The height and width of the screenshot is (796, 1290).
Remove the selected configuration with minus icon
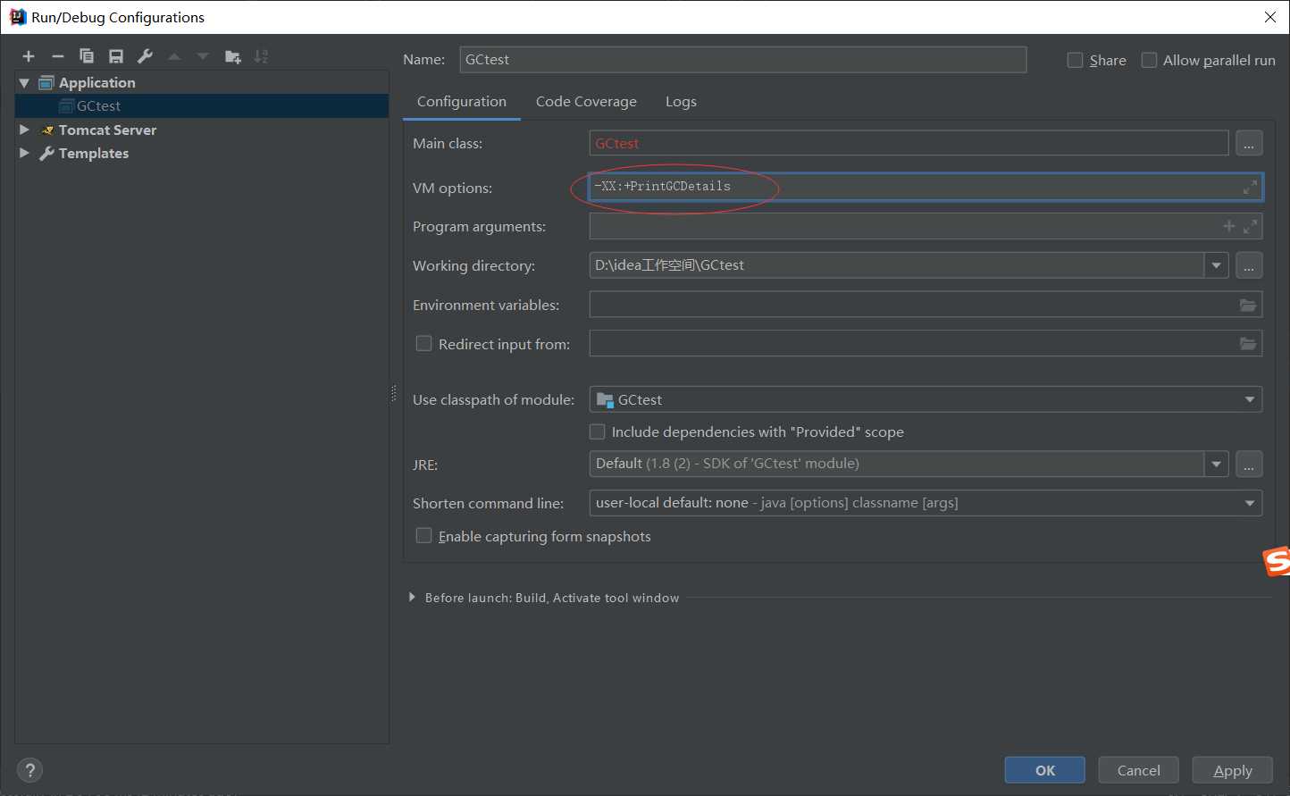57,56
